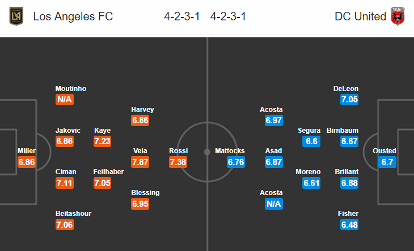Click Moutinho's N/A rating badge
This screenshot has height=251, width=414.
click(x=65, y=99)
